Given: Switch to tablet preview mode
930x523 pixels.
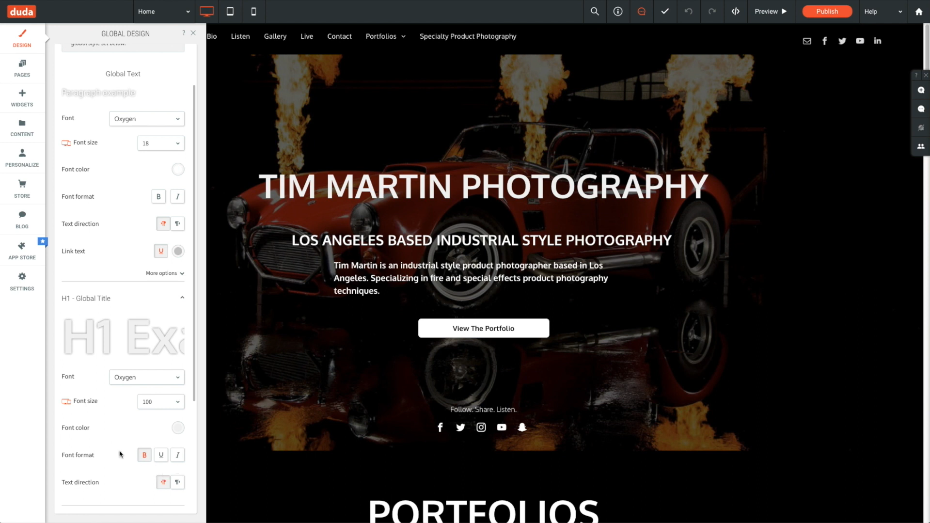Looking at the screenshot, I should (230, 11).
